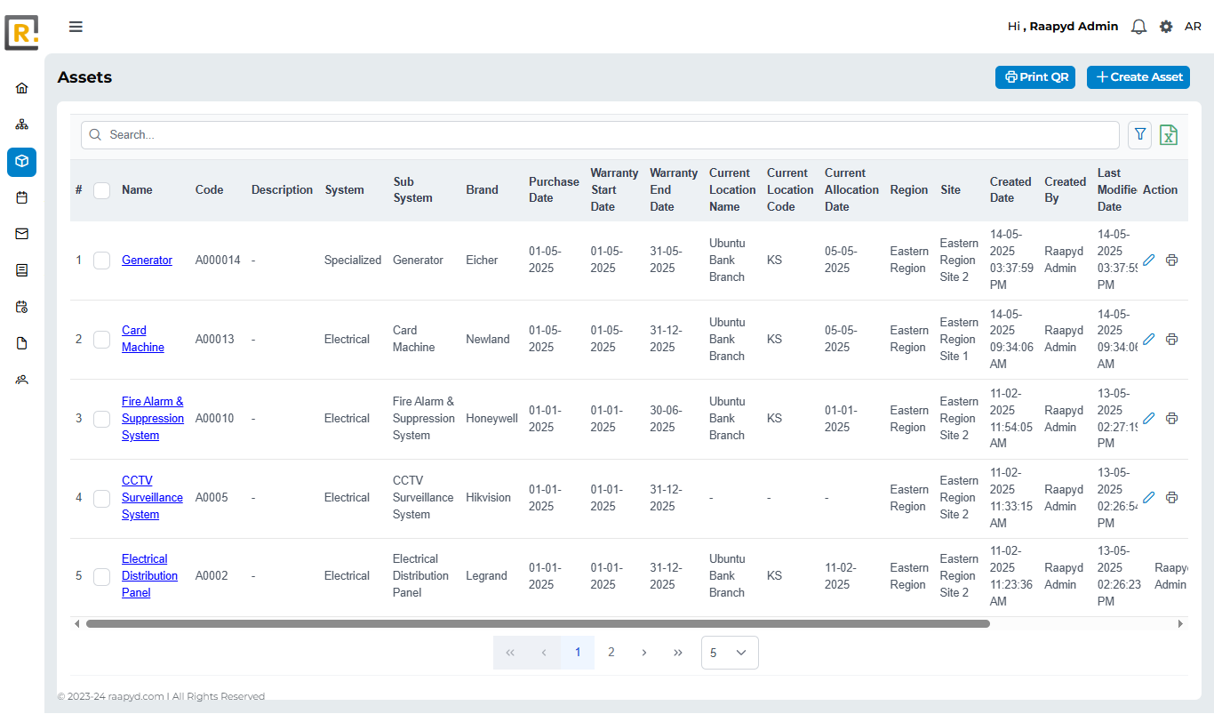
Task: Select the organization hierarchy sidebar icon
Action: click(x=21, y=124)
